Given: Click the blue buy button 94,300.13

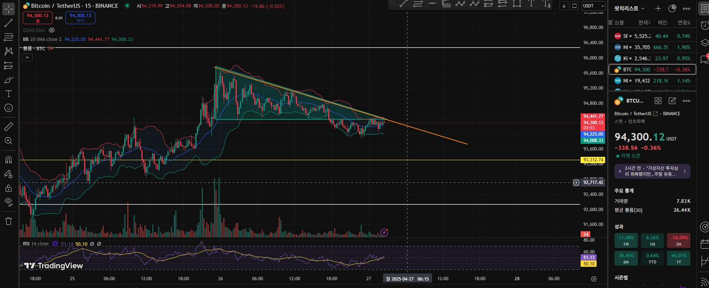Looking at the screenshot, I should click(x=80, y=18).
